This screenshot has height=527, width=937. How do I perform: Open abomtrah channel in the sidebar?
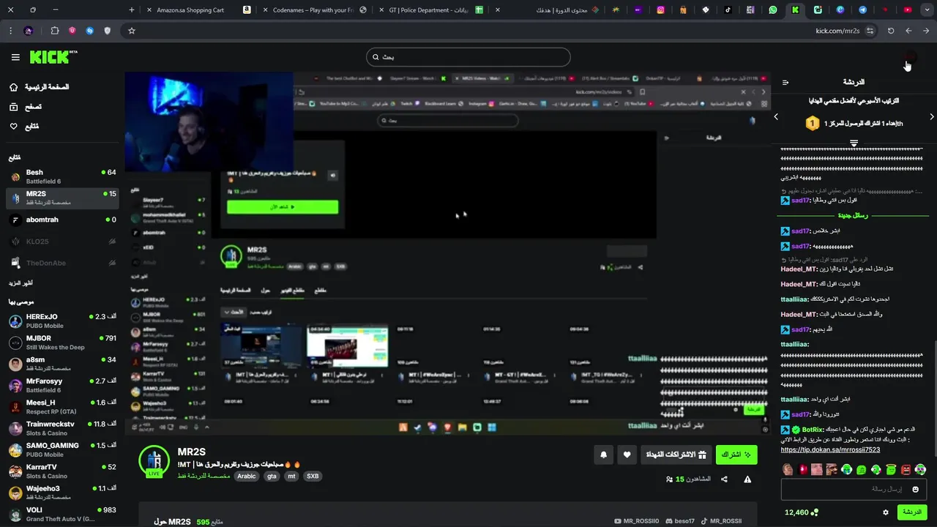coord(62,220)
